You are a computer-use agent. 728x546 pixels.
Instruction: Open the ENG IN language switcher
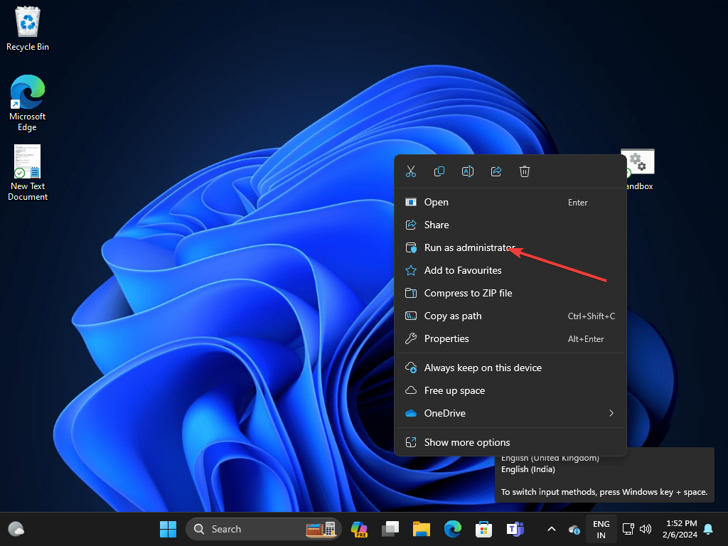coord(601,529)
